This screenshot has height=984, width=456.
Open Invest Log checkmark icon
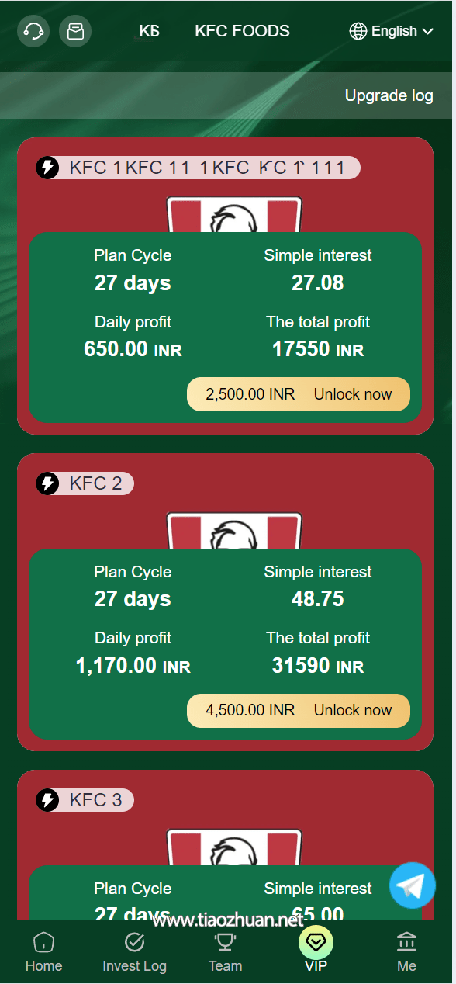pyautogui.click(x=134, y=942)
